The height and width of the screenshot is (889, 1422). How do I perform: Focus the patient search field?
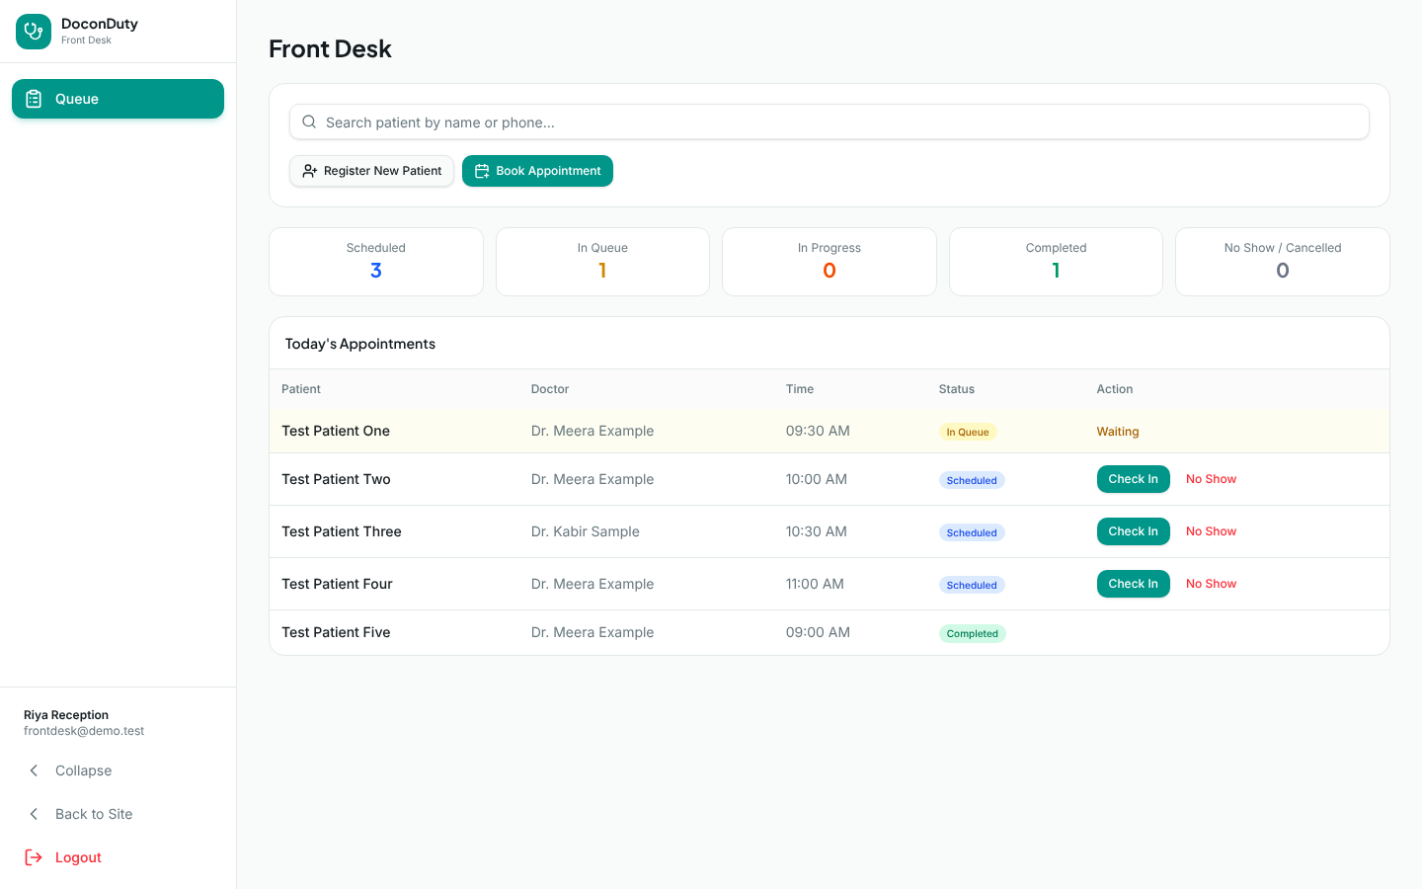click(x=829, y=122)
